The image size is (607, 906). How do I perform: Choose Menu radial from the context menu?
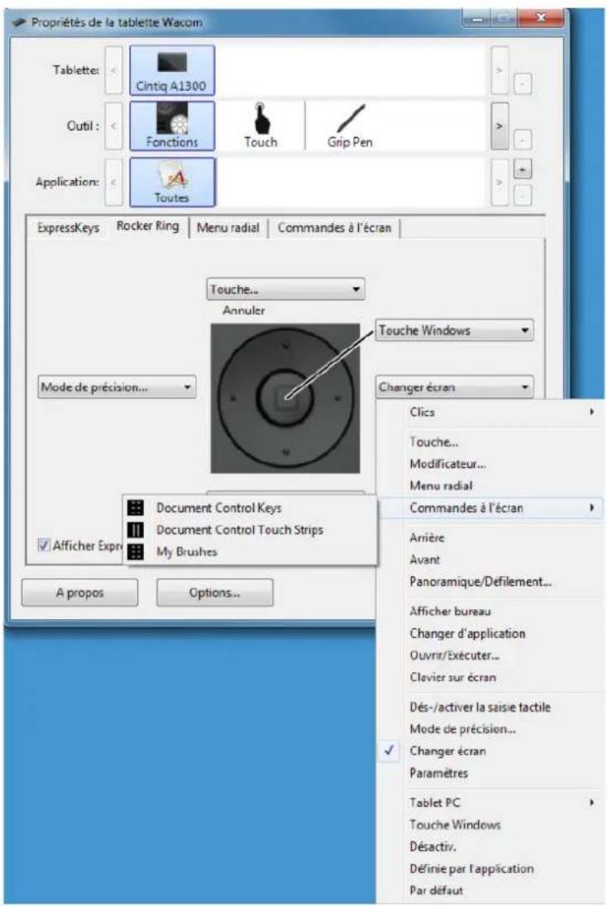point(490,486)
